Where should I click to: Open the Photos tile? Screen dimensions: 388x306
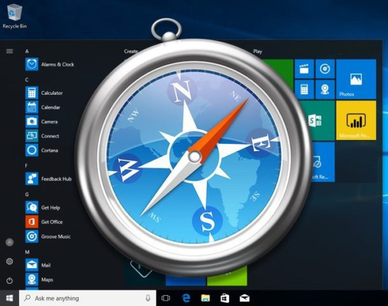tap(356, 79)
